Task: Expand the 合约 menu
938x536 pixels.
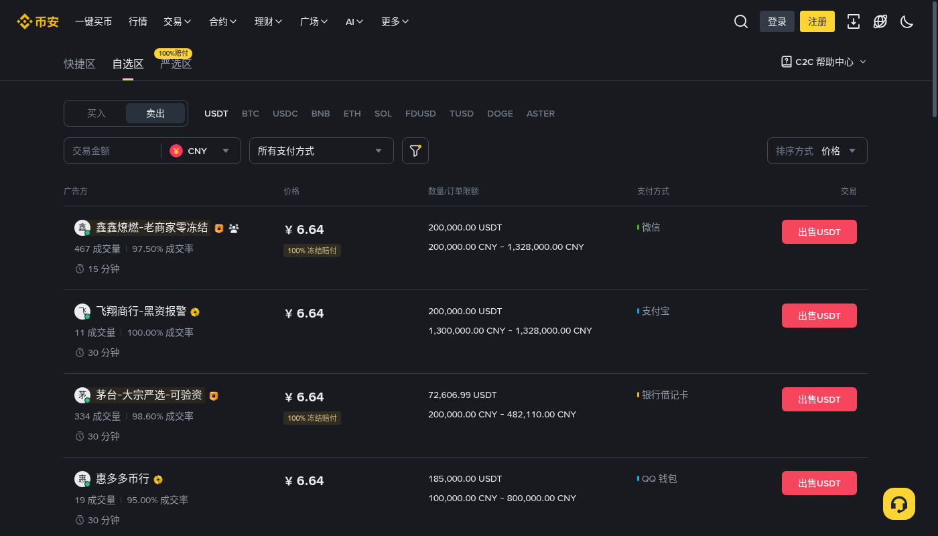Action: pyautogui.click(x=223, y=21)
